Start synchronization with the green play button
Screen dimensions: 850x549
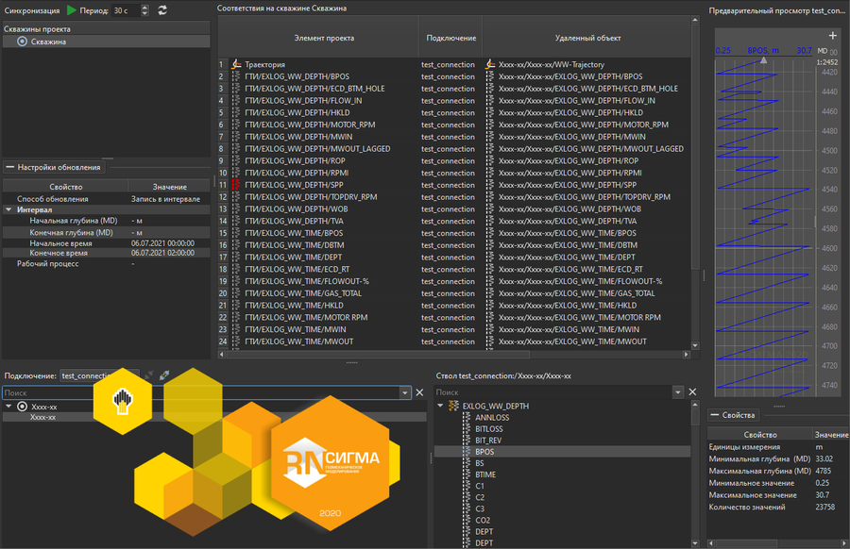click(x=73, y=10)
